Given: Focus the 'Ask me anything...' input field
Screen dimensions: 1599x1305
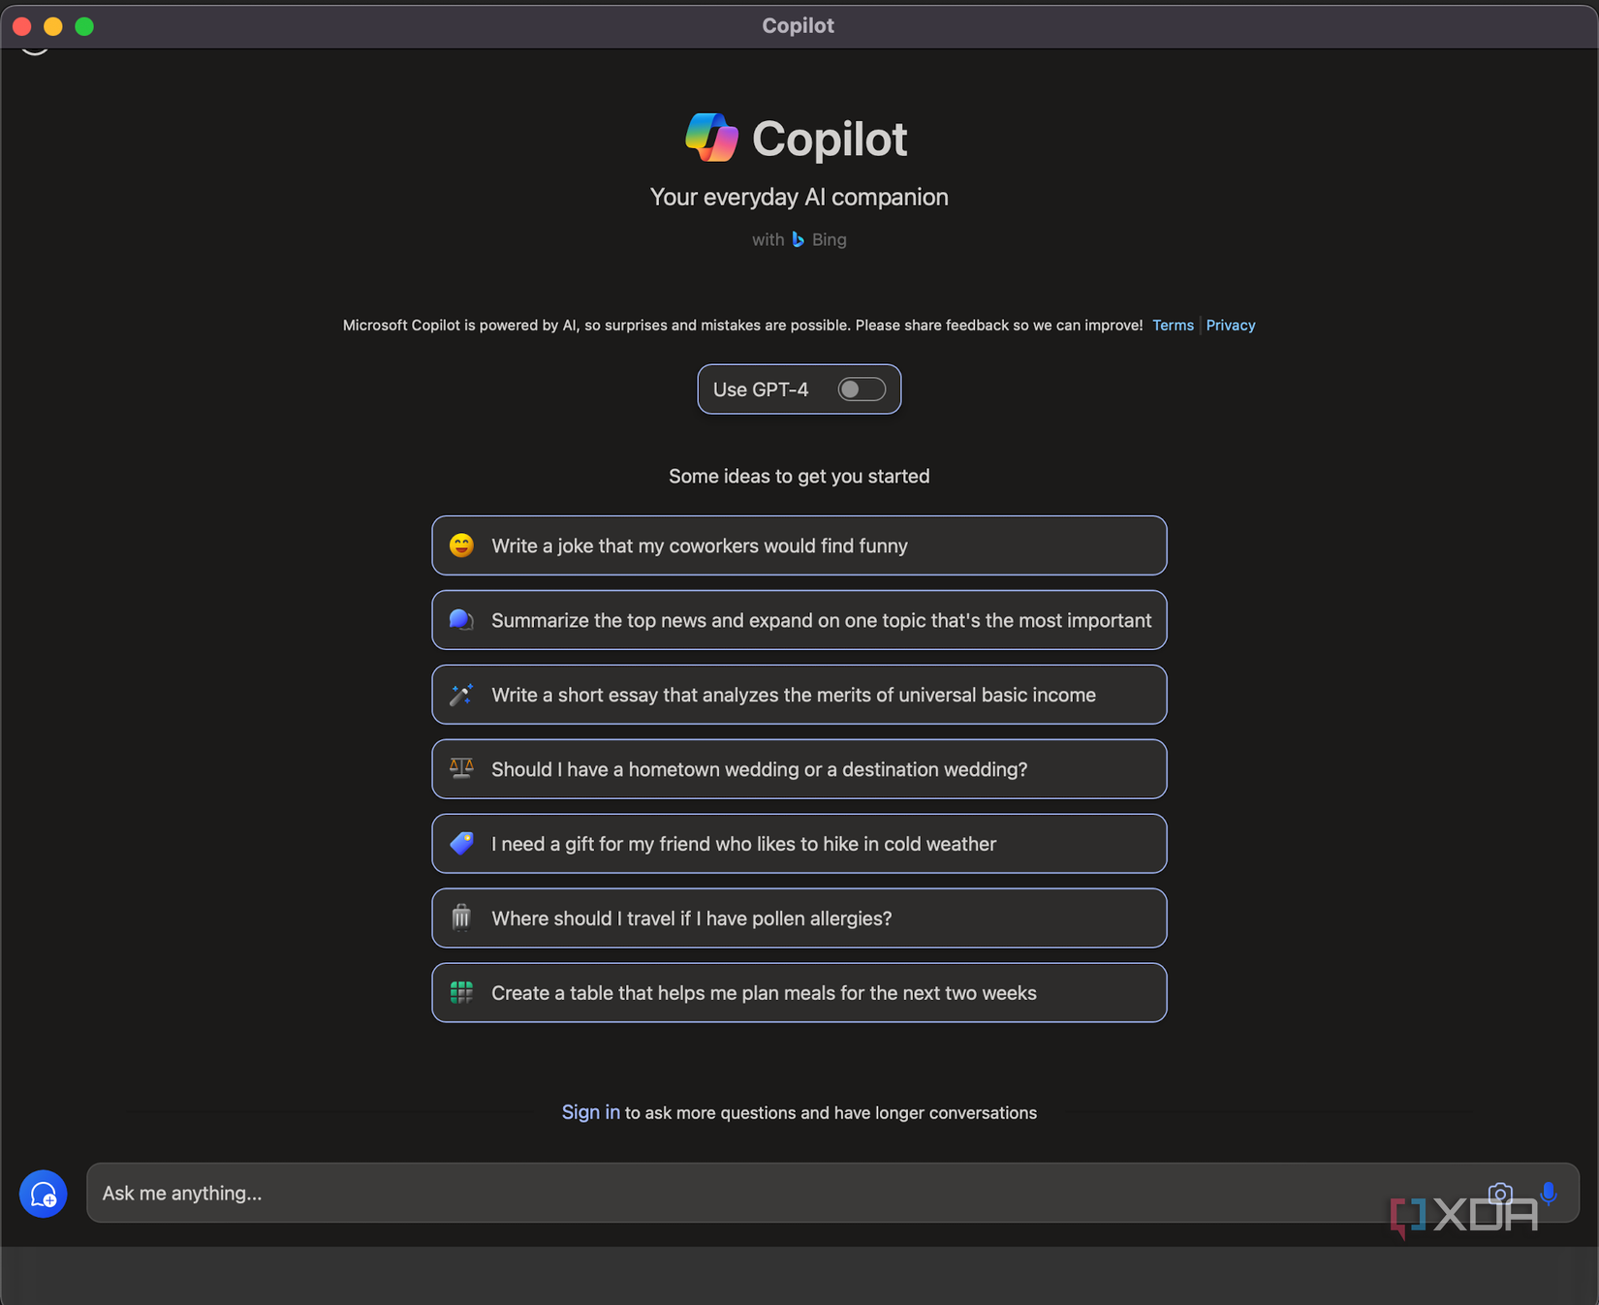Looking at the screenshot, I should pos(833,1194).
